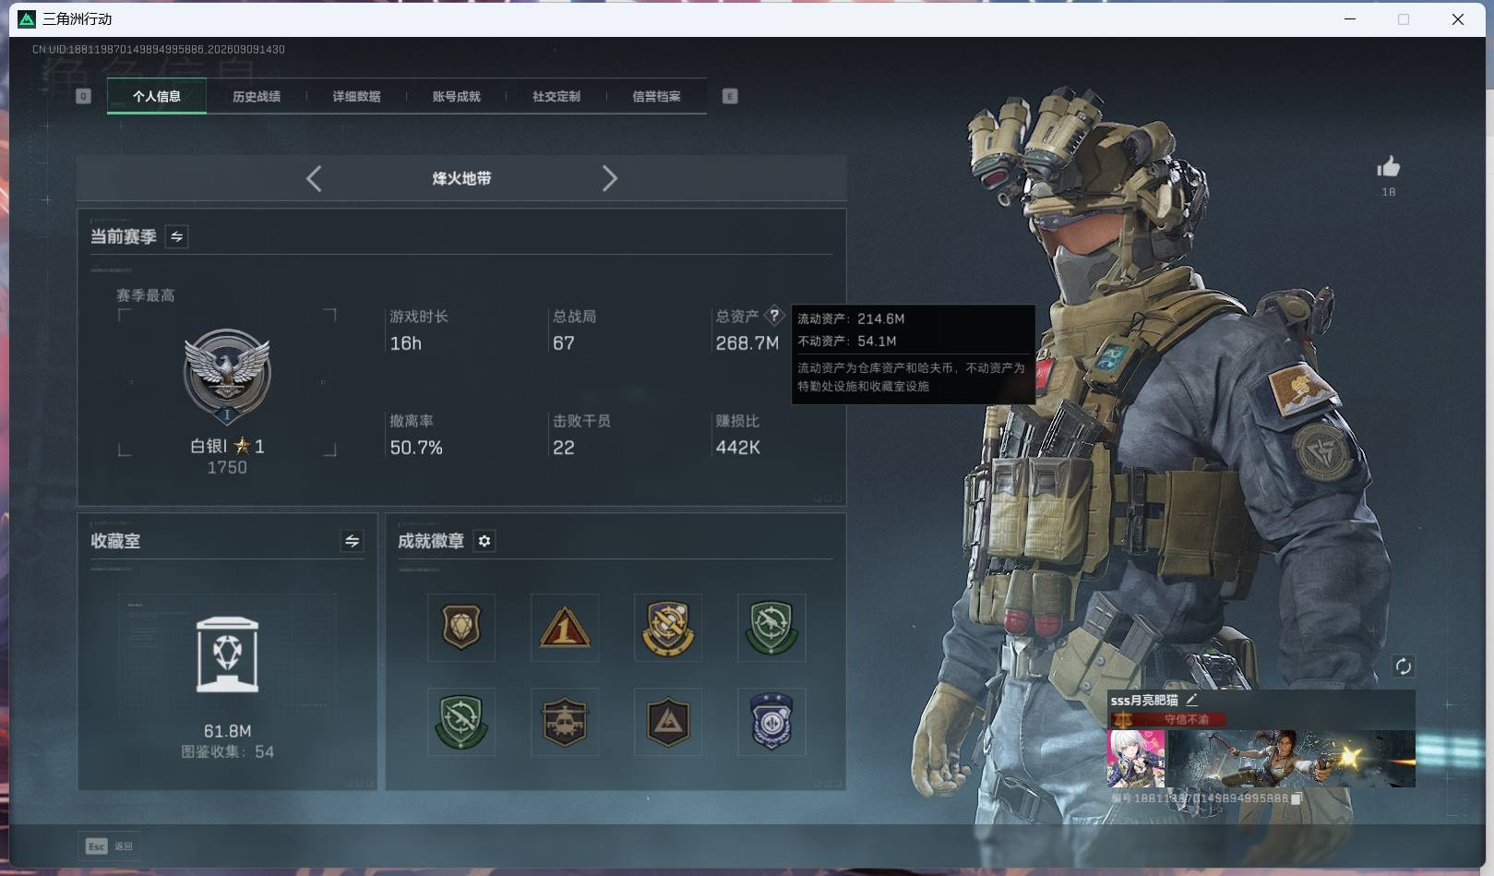Click the Q key previous-tab icon

tap(83, 96)
